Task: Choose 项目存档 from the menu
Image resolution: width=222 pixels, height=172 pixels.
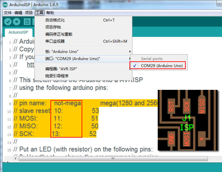Action: [x=84, y=27]
